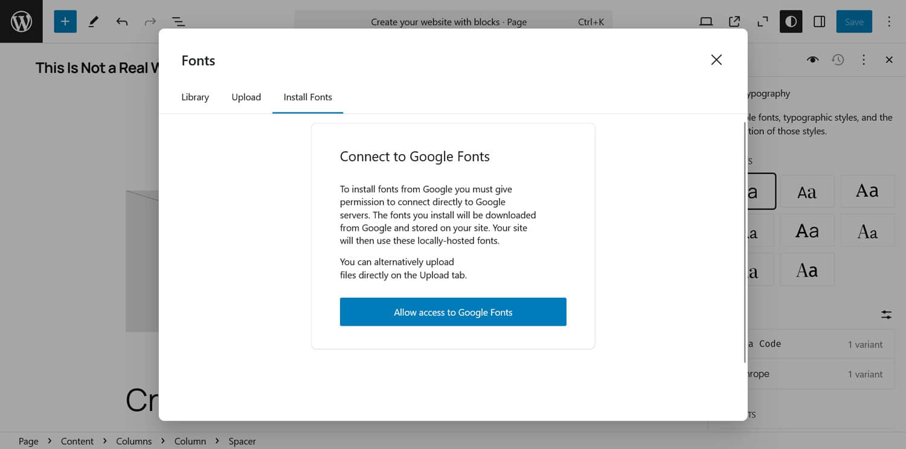Switch to the Library tab
906x449 pixels.
(x=195, y=97)
